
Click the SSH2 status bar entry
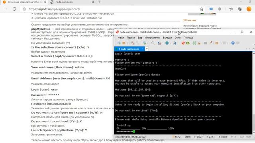point(177,137)
